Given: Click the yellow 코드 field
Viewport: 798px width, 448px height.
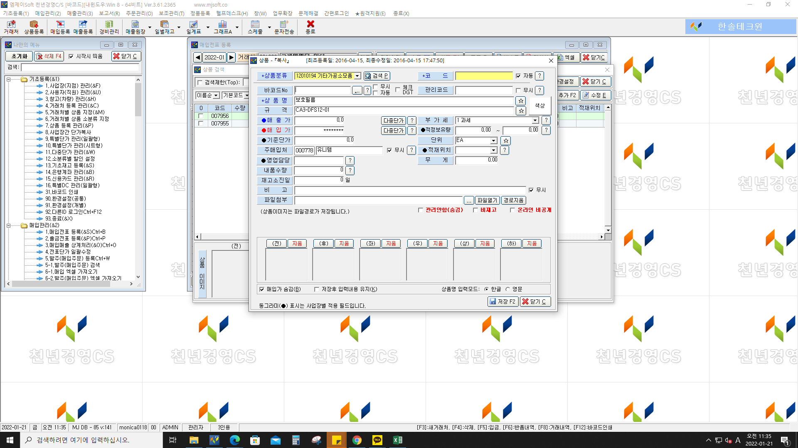Looking at the screenshot, I should [484, 76].
